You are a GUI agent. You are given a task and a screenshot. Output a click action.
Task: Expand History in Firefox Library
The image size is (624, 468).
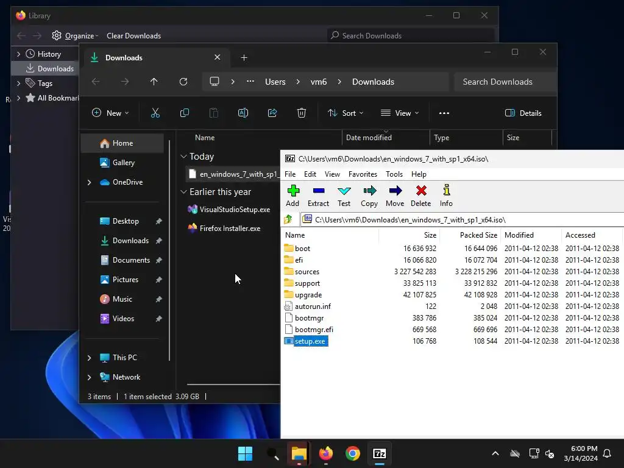click(18, 54)
